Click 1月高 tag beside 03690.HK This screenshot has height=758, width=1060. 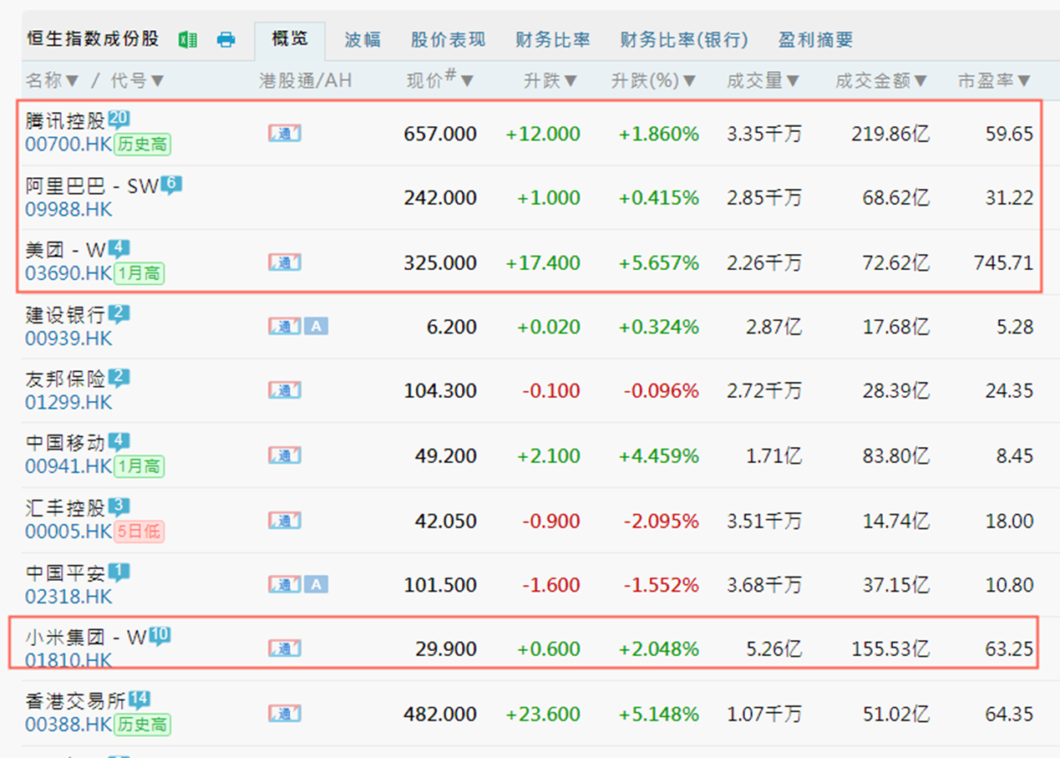point(139,273)
